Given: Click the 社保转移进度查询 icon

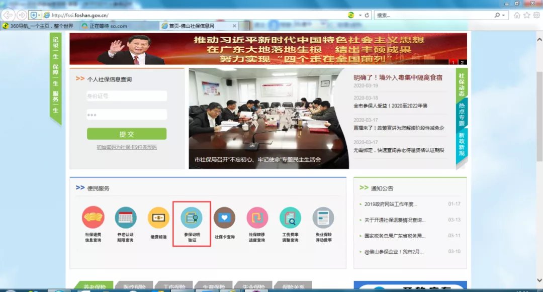Looking at the screenshot, I should (x=257, y=218).
